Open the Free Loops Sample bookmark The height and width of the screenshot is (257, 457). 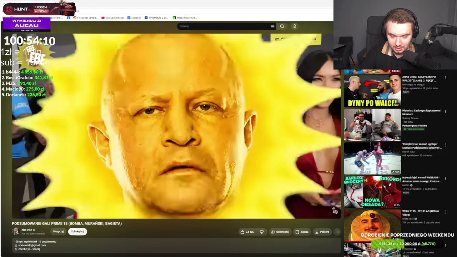[85, 17]
